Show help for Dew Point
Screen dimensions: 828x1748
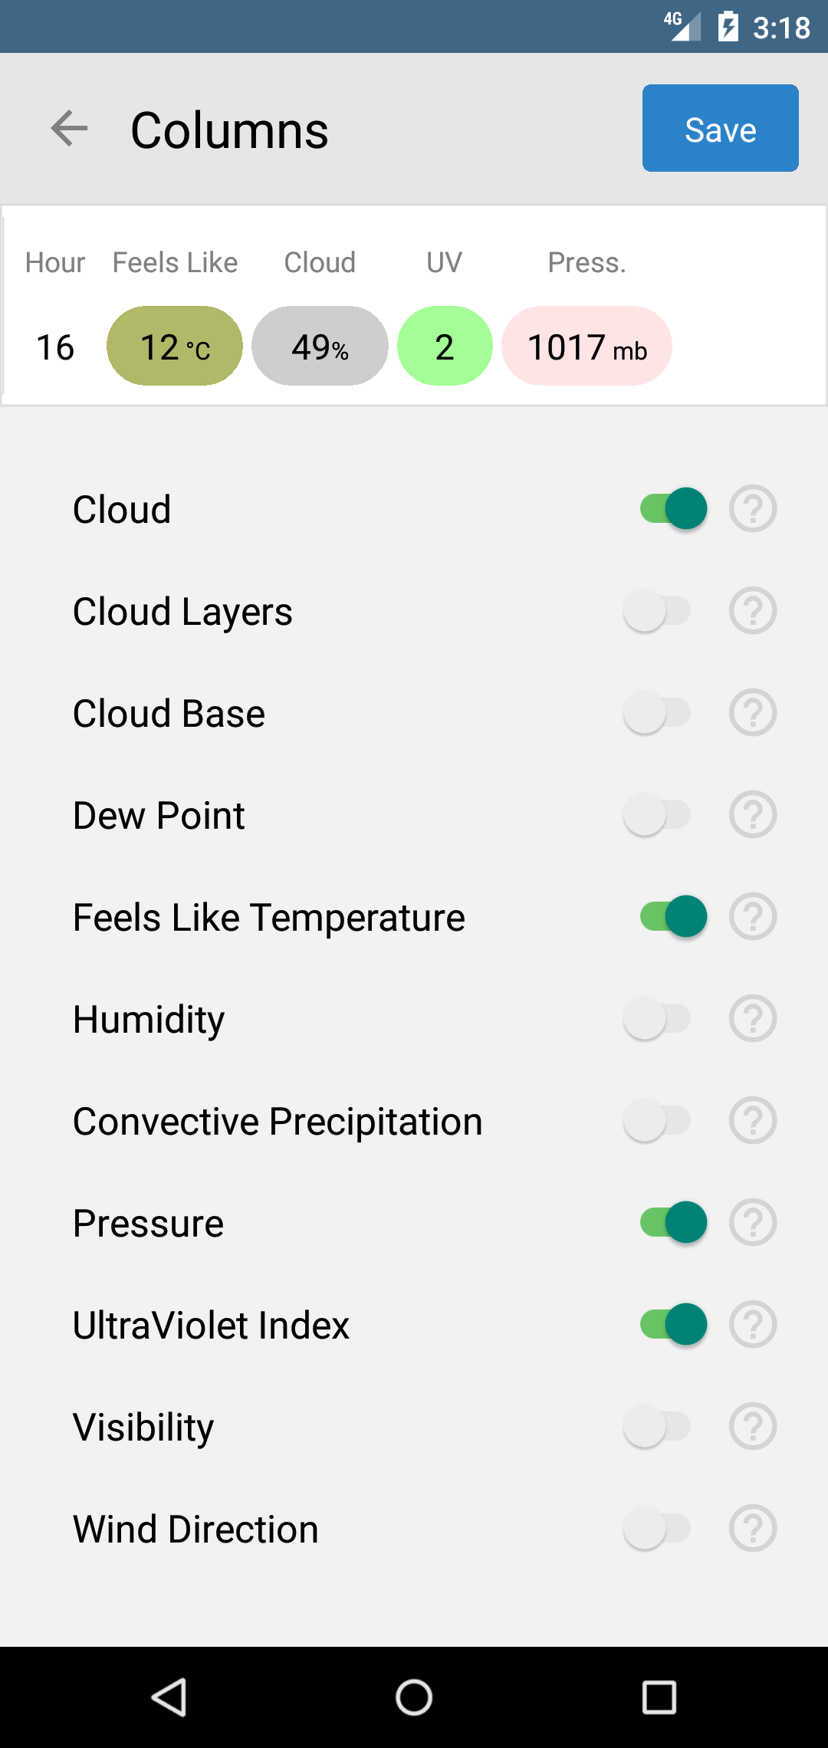click(753, 814)
